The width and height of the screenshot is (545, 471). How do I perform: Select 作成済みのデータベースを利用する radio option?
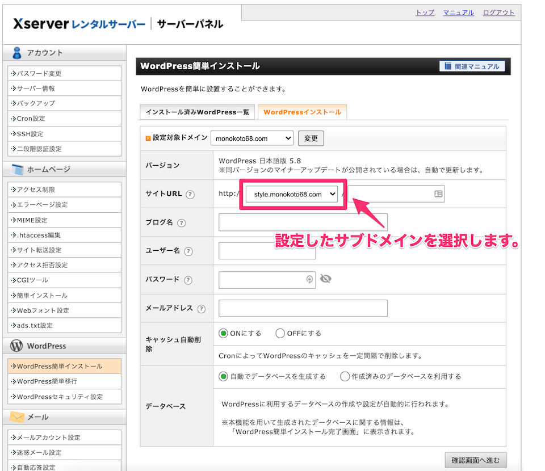pos(344,376)
